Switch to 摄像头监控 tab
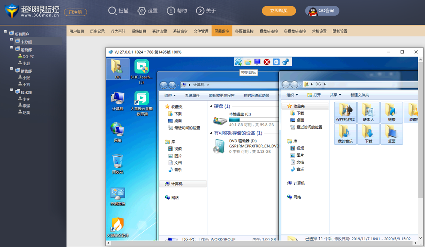This screenshot has height=247, width=425. point(269,31)
